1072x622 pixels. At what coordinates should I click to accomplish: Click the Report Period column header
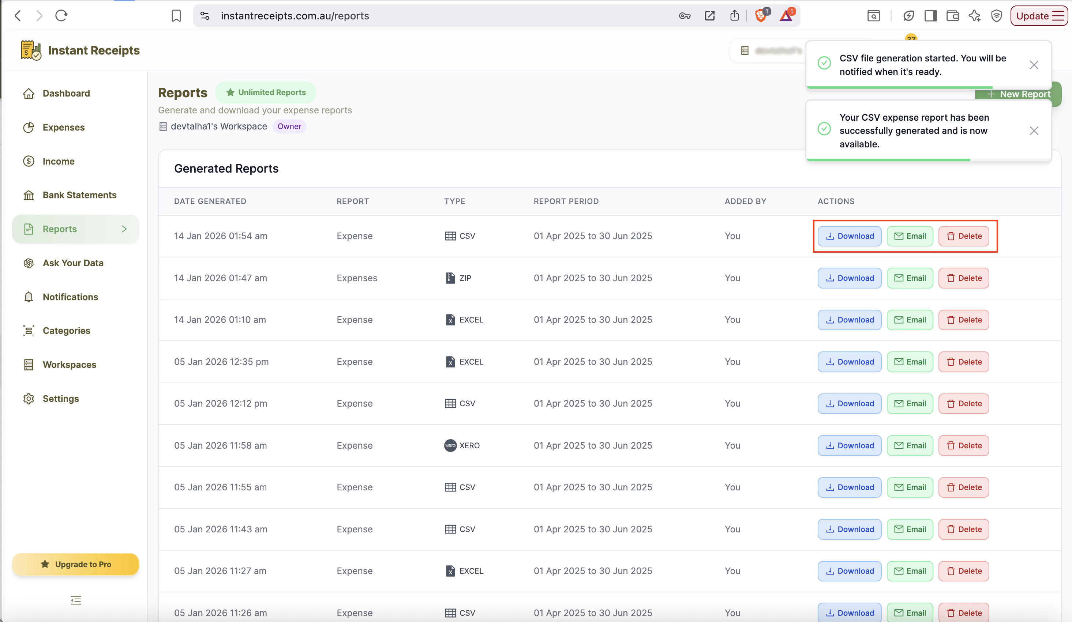click(566, 201)
